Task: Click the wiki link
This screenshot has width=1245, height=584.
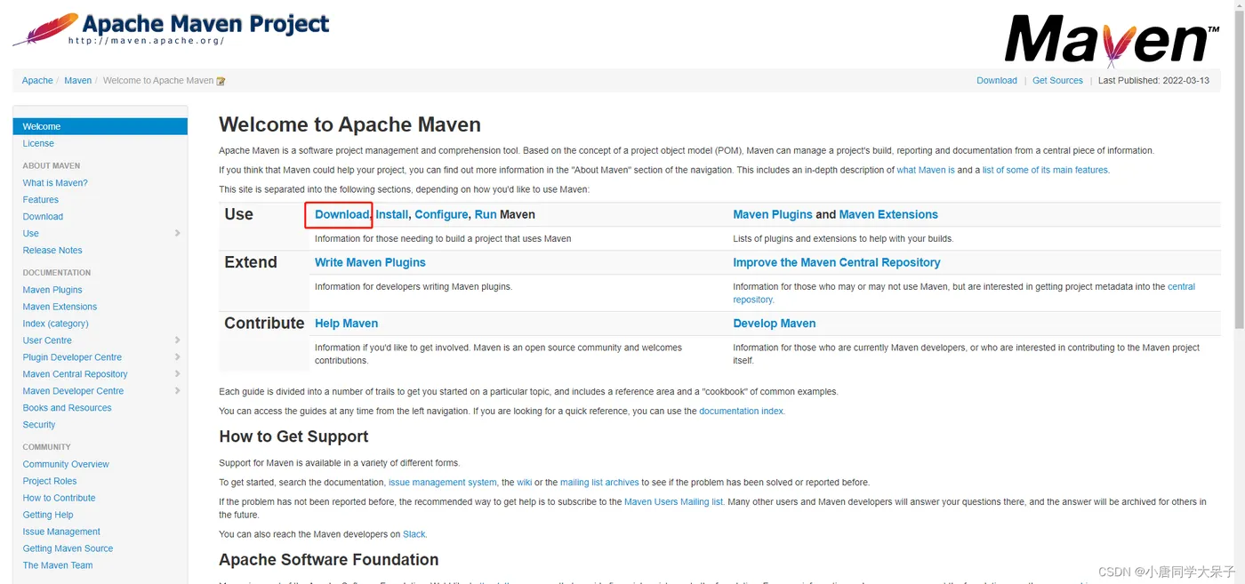Action: [525, 483]
